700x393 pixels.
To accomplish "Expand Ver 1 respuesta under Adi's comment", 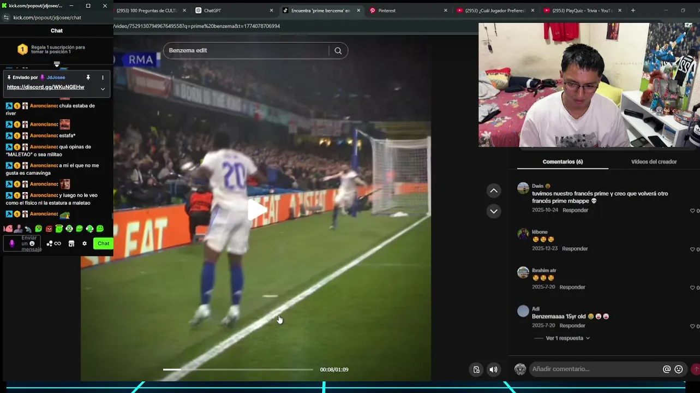I will click(567, 338).
